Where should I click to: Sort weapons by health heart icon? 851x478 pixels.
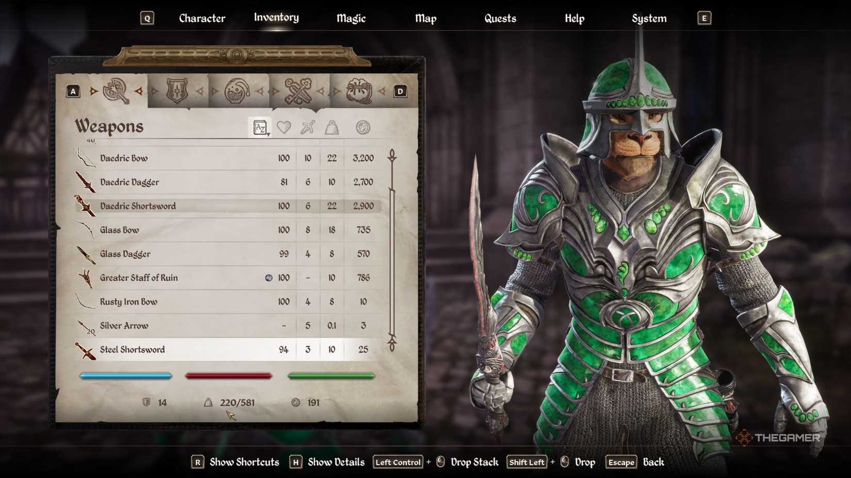tap(284, 127)
